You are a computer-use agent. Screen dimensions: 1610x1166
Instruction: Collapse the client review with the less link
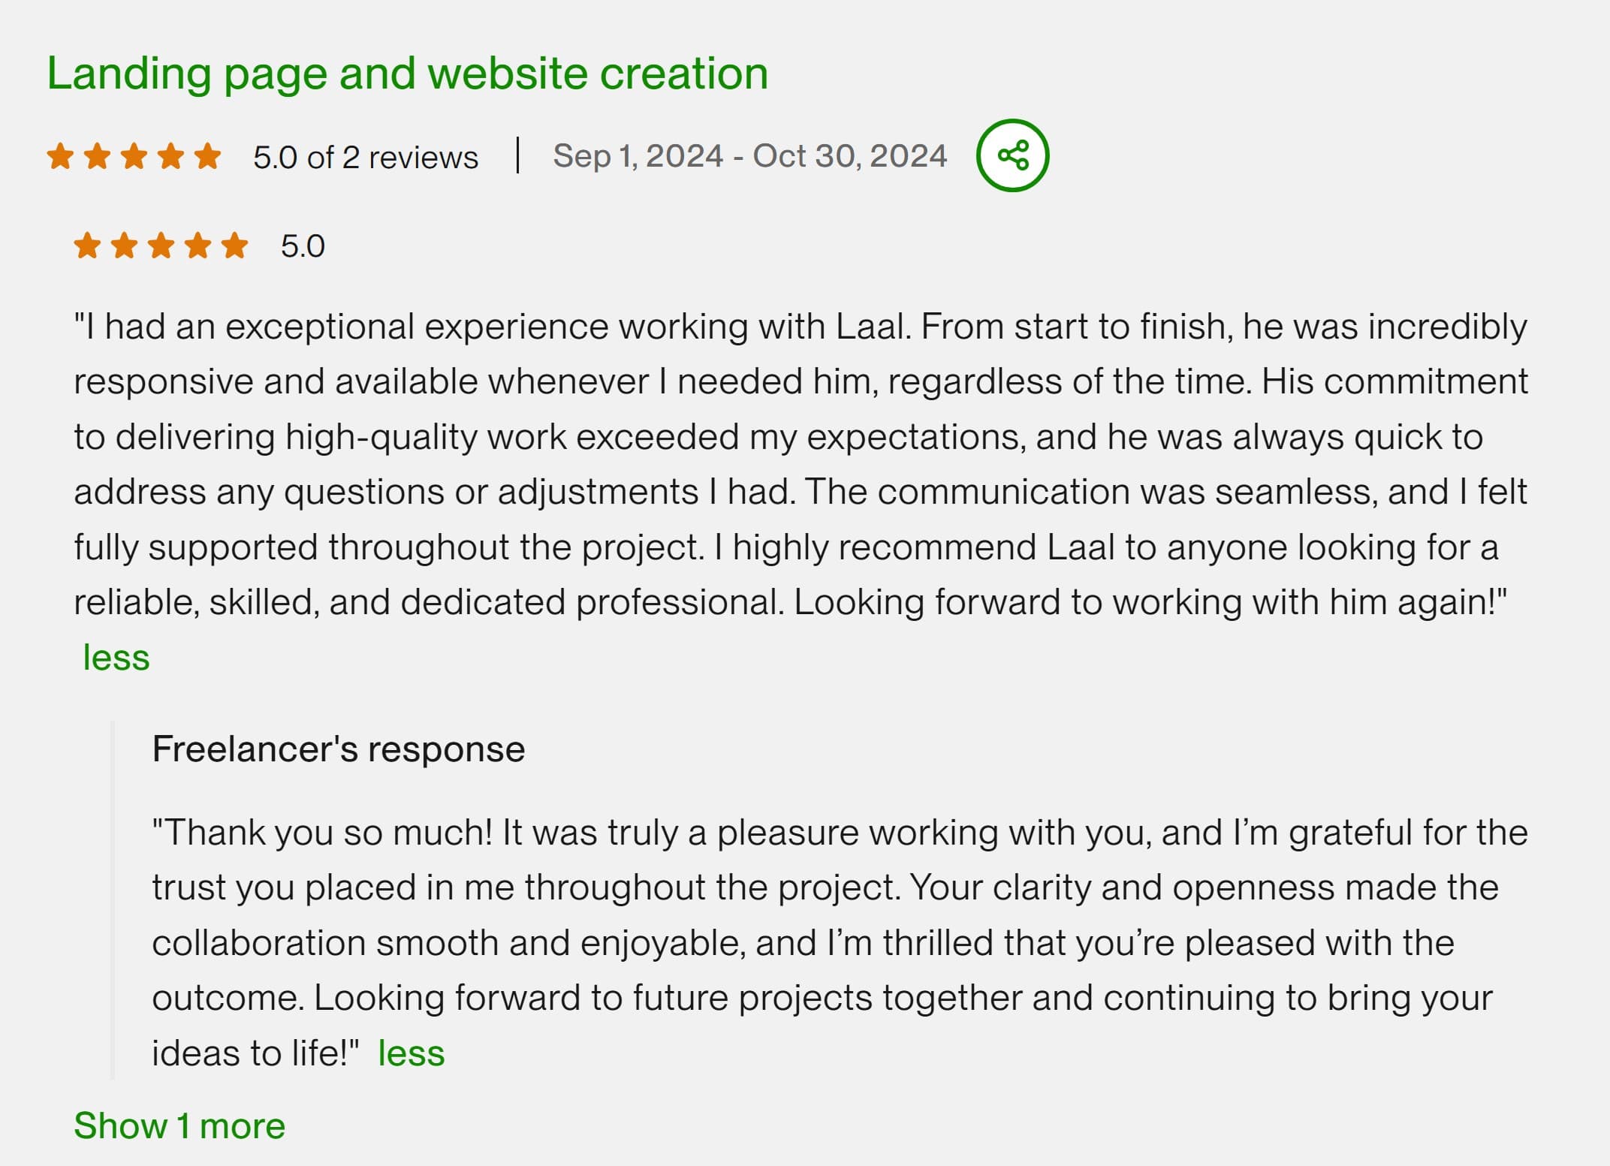pyautogui.click(x=116, y=656)
